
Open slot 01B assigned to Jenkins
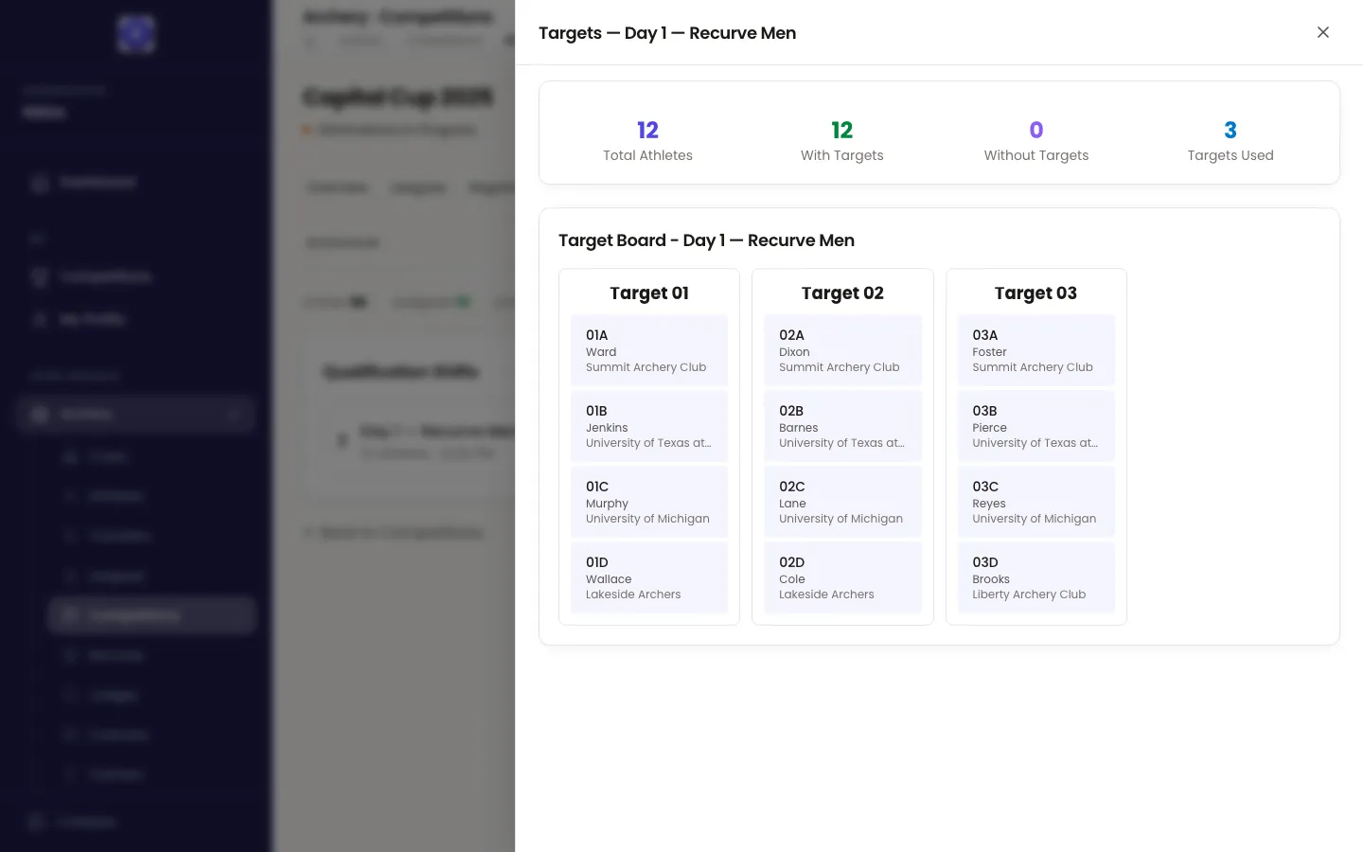649,426
